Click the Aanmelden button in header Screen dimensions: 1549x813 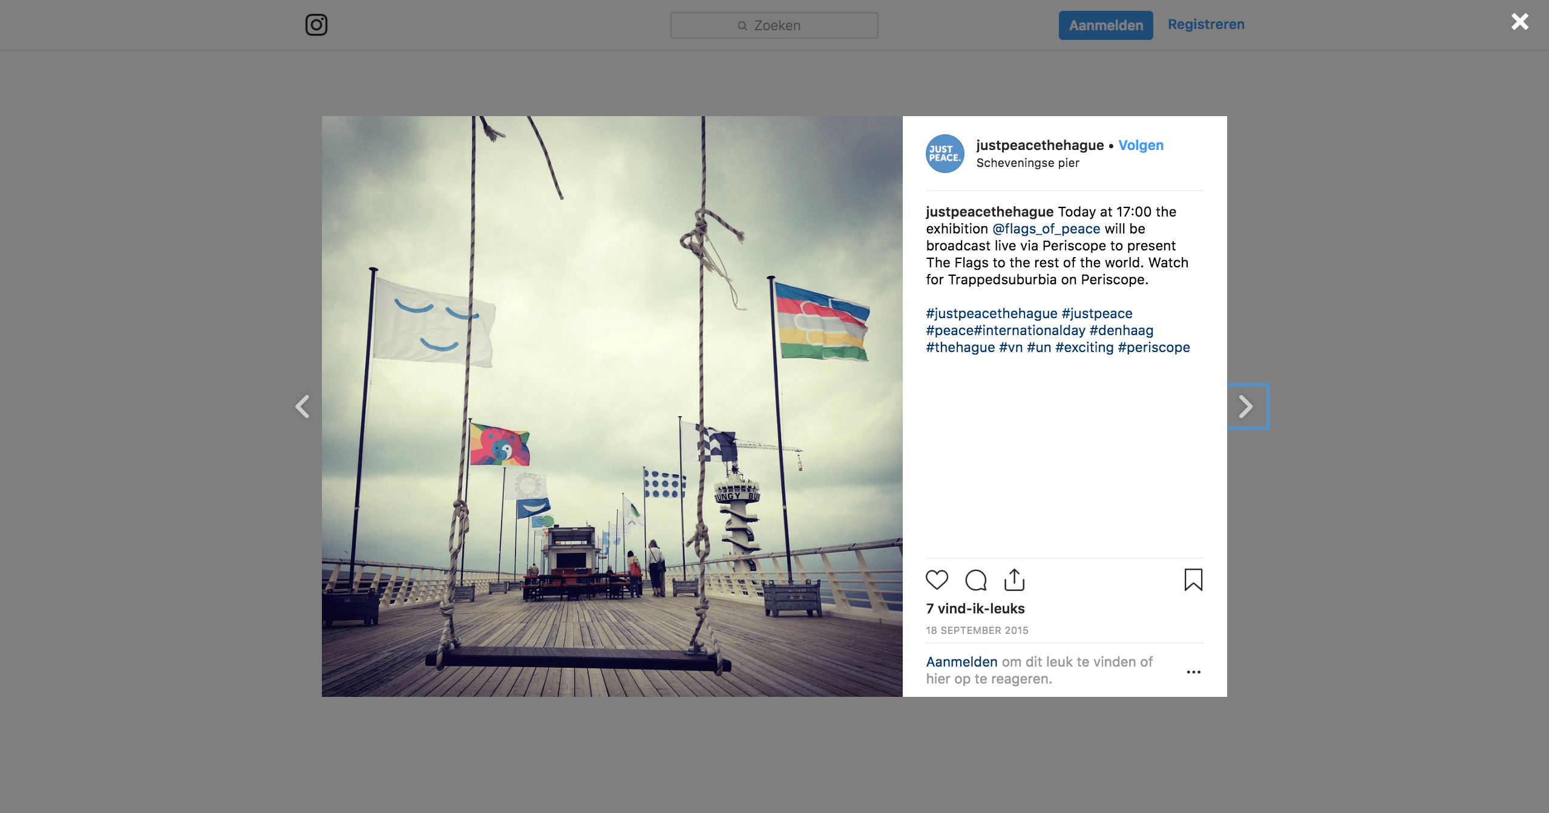point(1105,25)
